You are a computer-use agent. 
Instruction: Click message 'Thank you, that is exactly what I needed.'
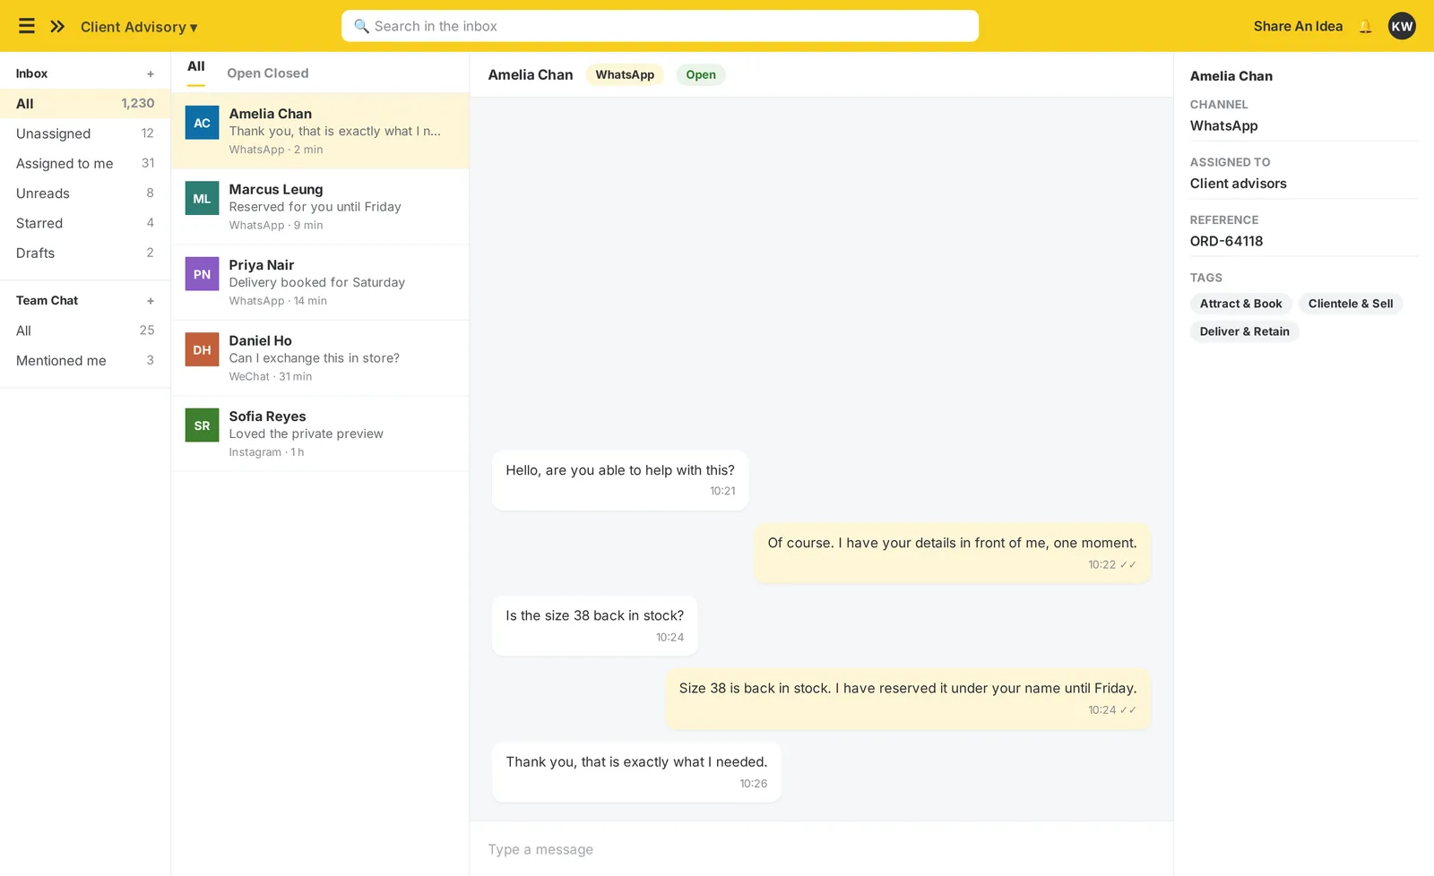coord(636,772)
